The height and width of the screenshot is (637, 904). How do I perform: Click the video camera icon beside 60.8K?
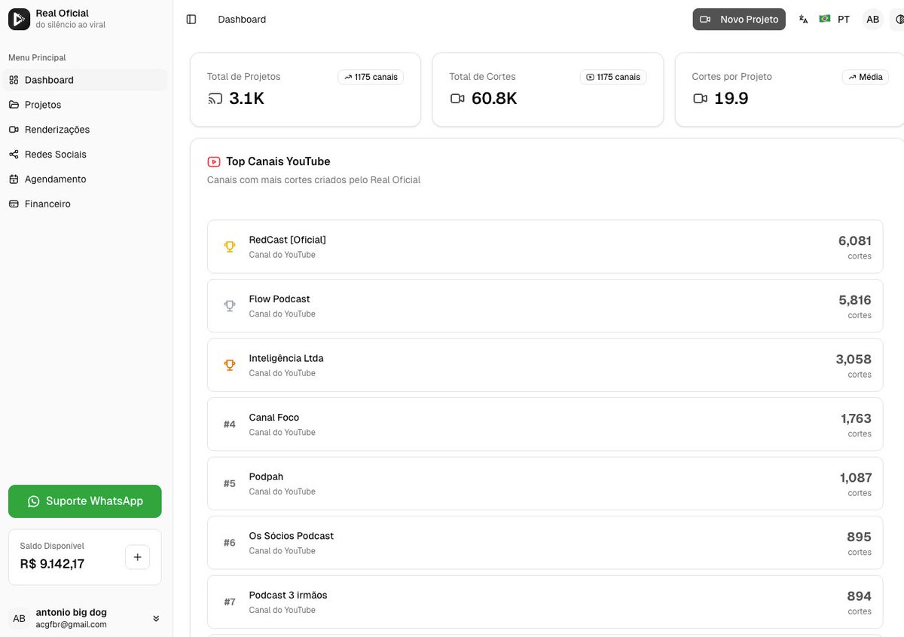coord(457,99)
